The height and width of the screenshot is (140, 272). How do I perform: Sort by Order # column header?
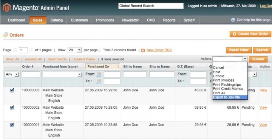[28, 66]
